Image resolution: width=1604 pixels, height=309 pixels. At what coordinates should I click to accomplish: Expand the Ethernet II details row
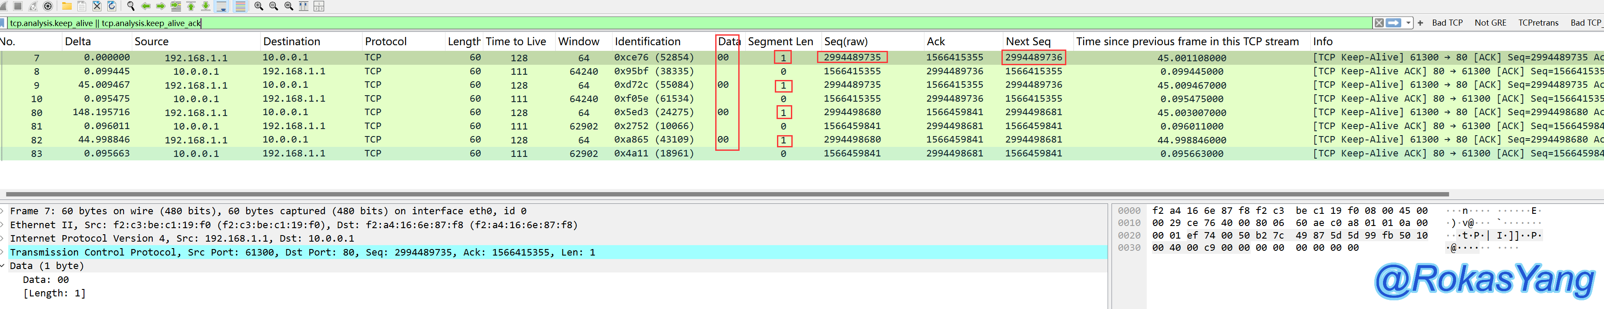click(3, 225)
